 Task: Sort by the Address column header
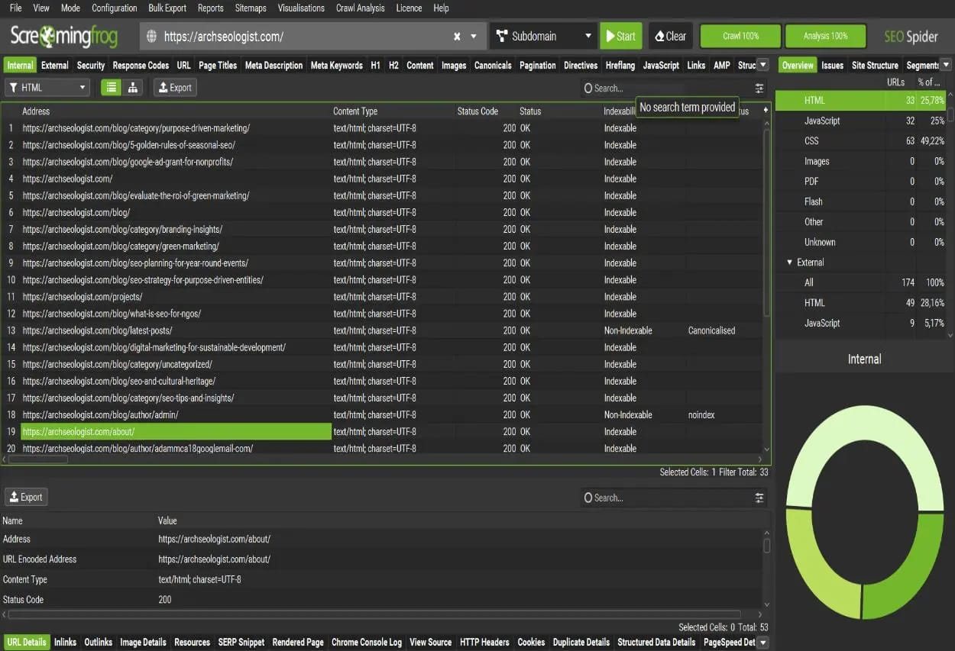pyautogui.click(x=36, y=111)
